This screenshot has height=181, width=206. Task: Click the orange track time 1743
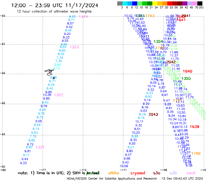pos(150,16)
